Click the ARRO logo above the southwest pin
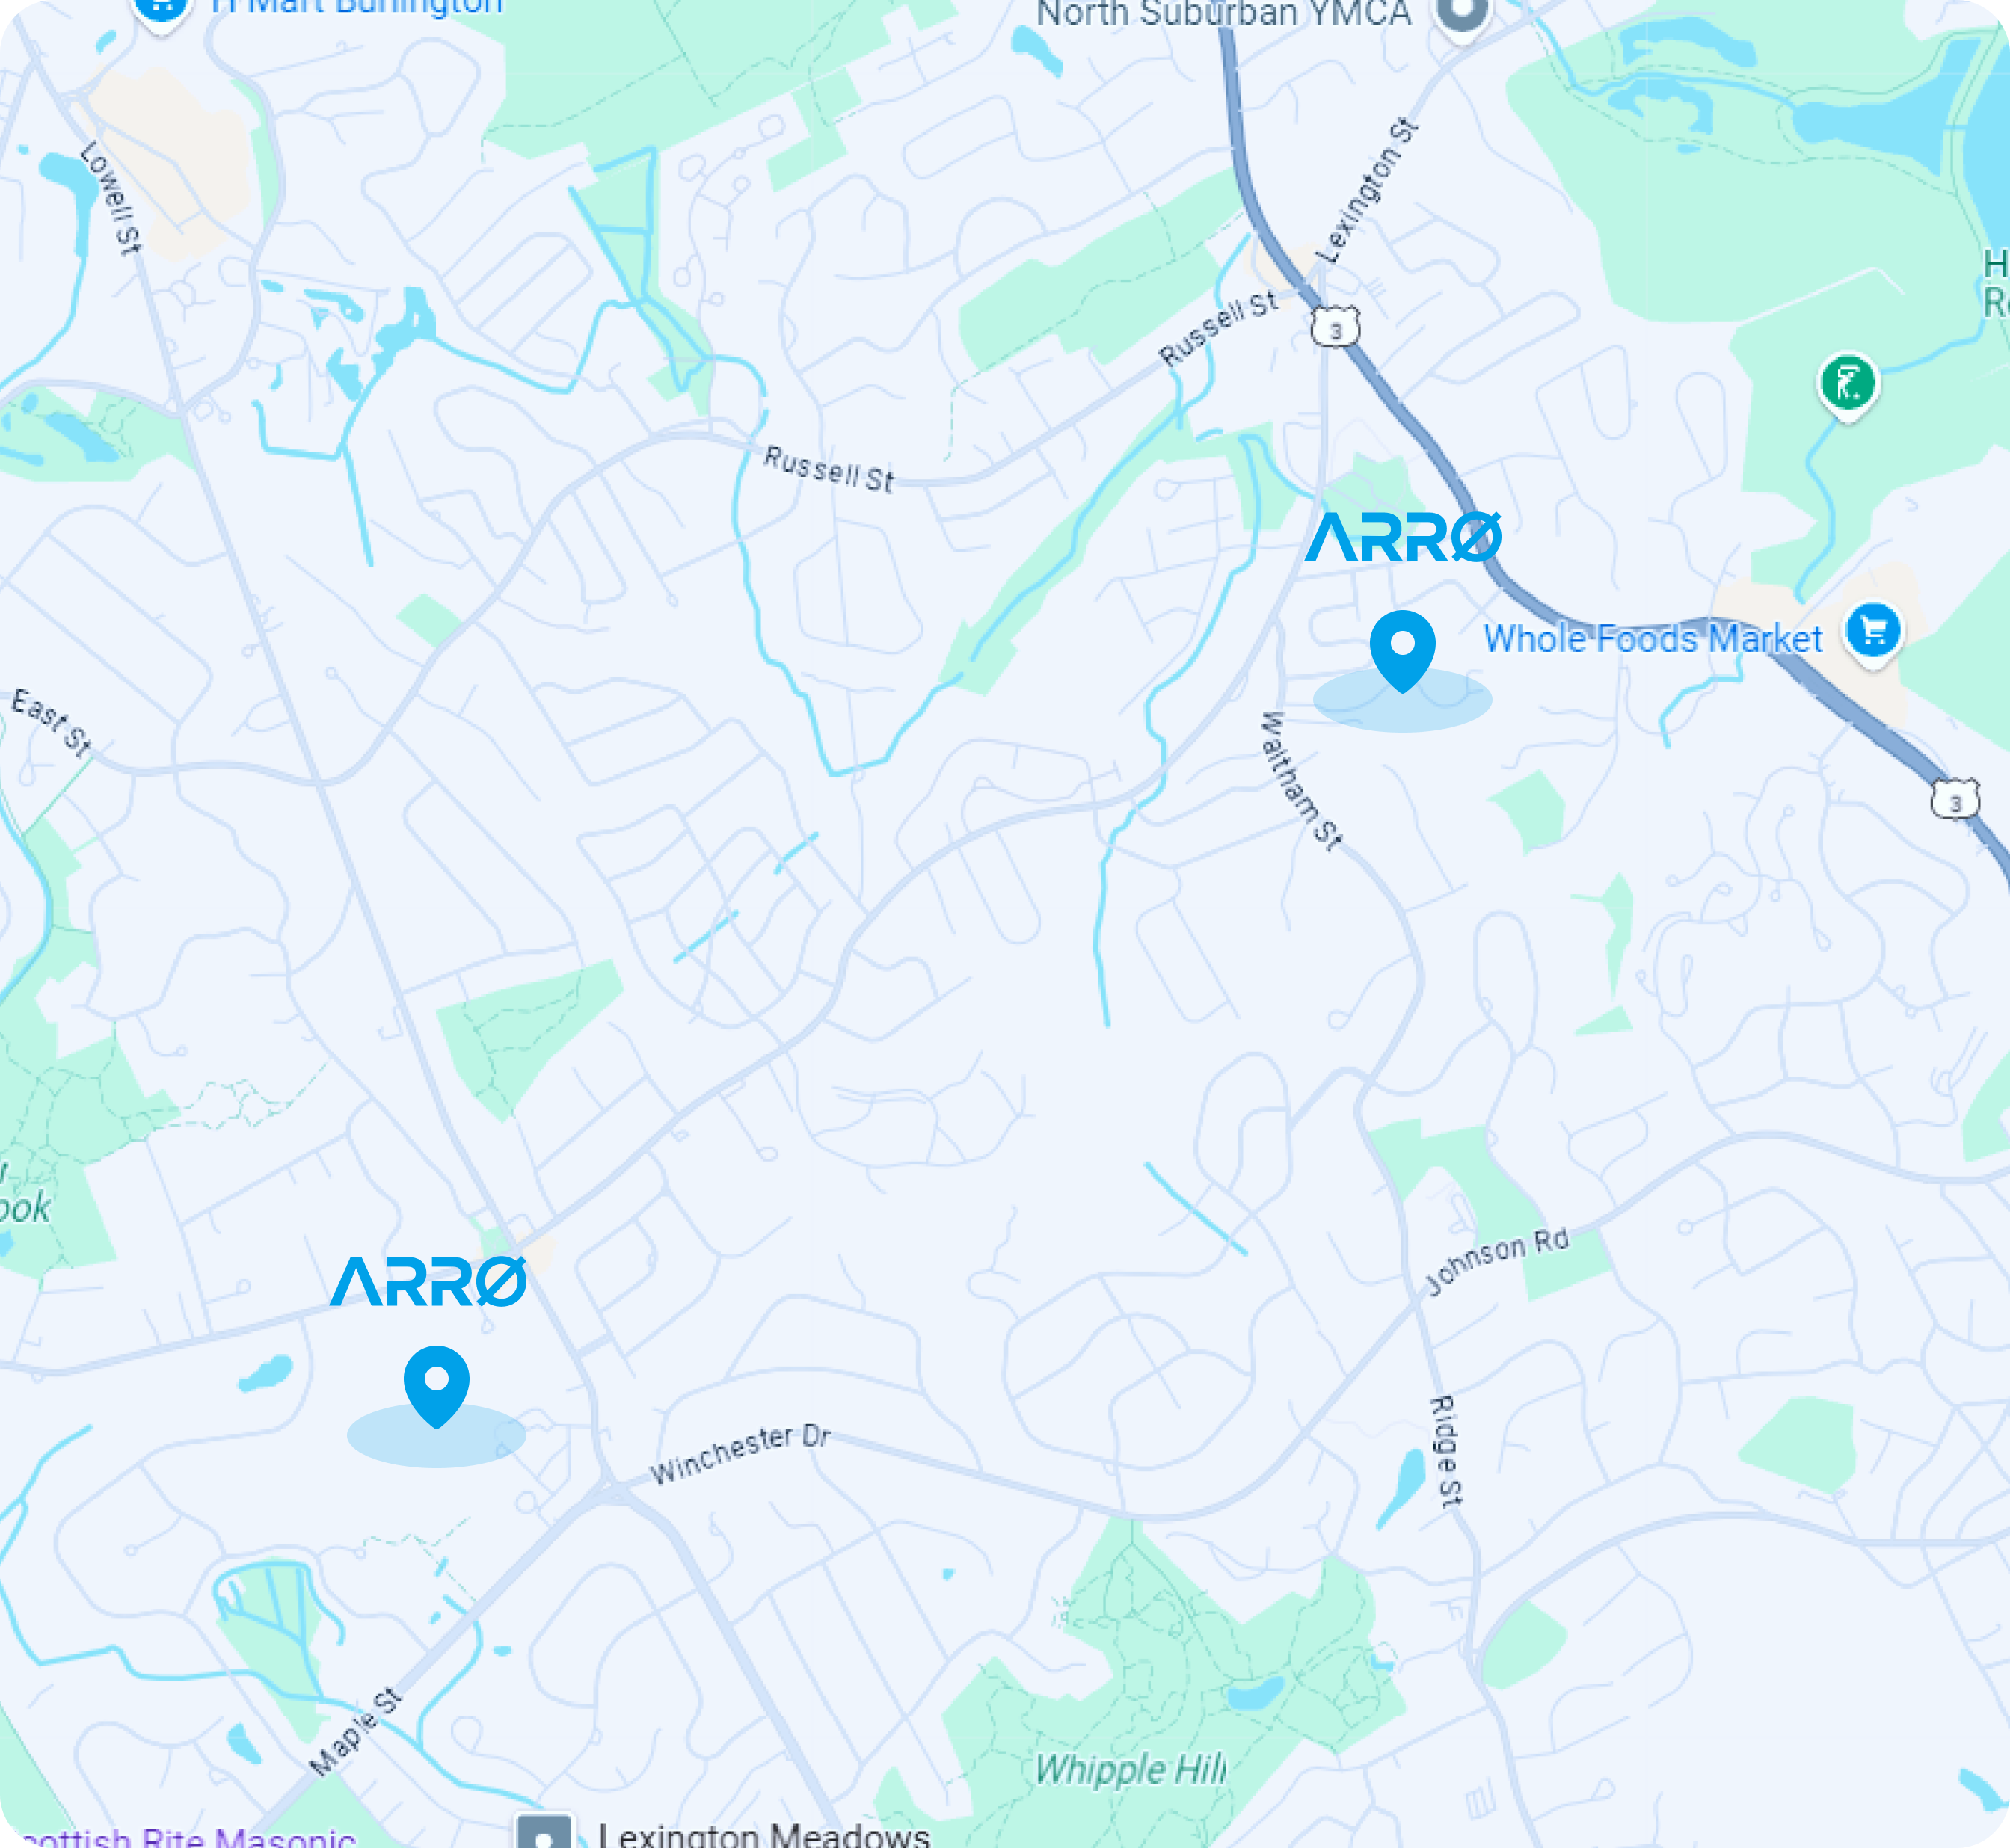This screenshot has height=1848, width=2010. (428, 1282)
